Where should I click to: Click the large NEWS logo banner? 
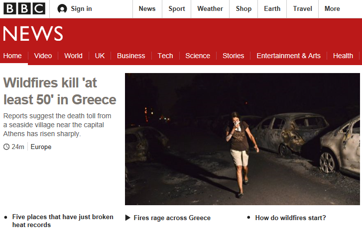(x=33, y=34)
